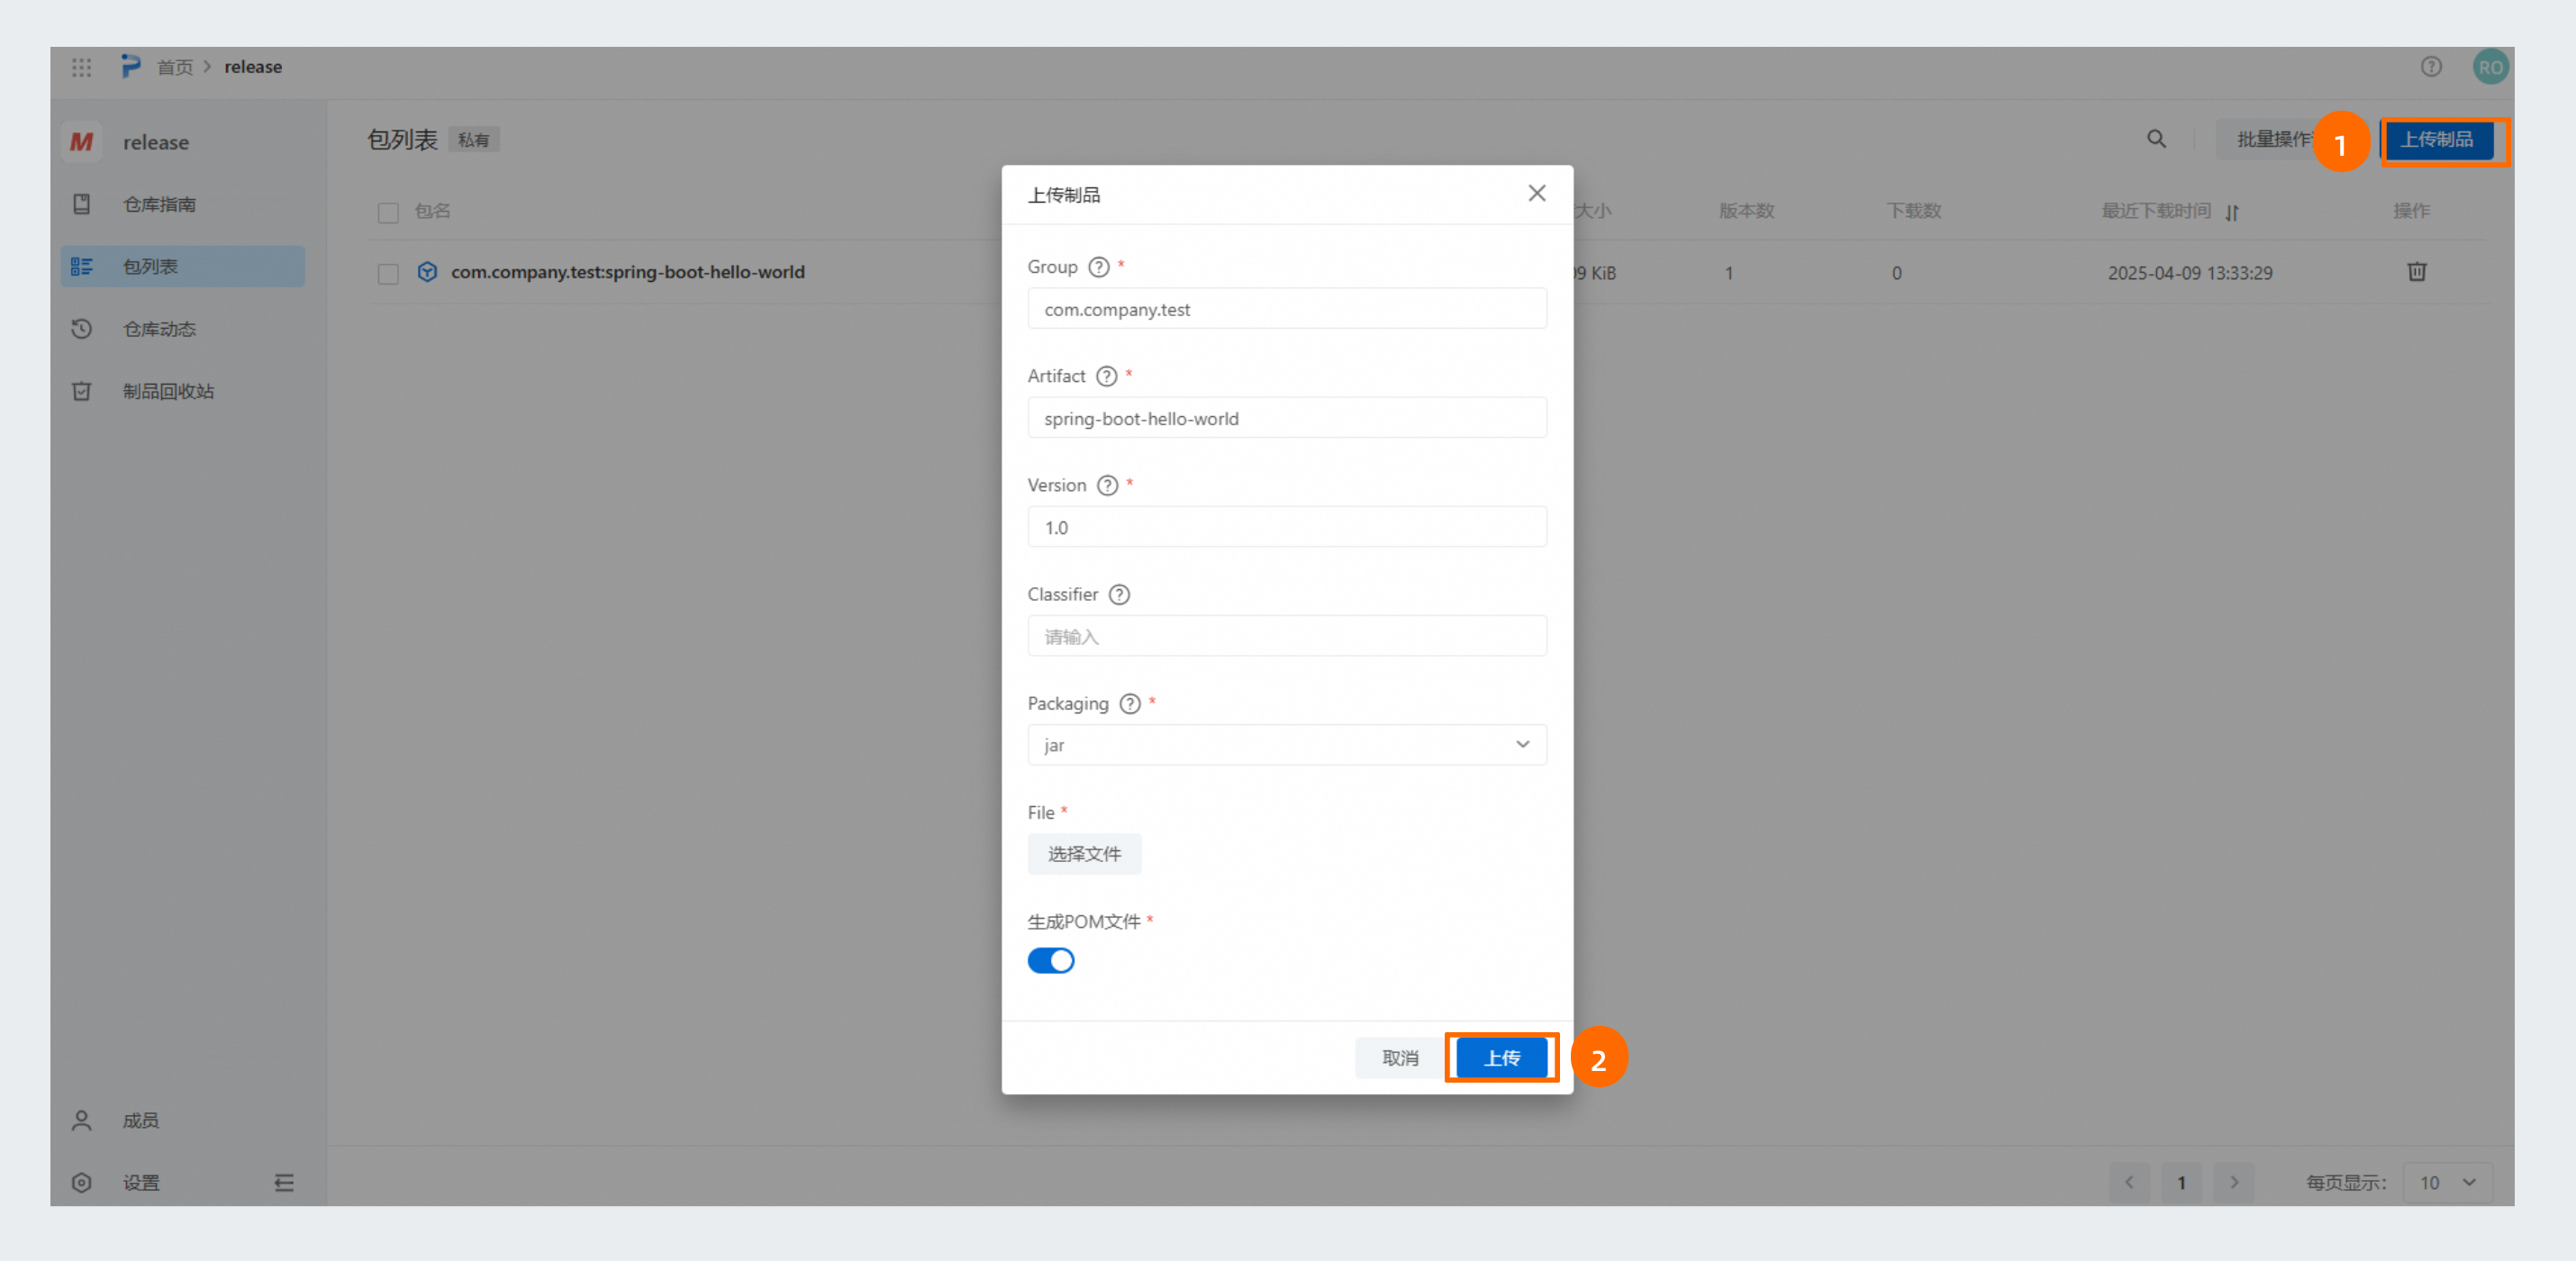Open 仓库指南 in the sidebar

tap(159, 204)
